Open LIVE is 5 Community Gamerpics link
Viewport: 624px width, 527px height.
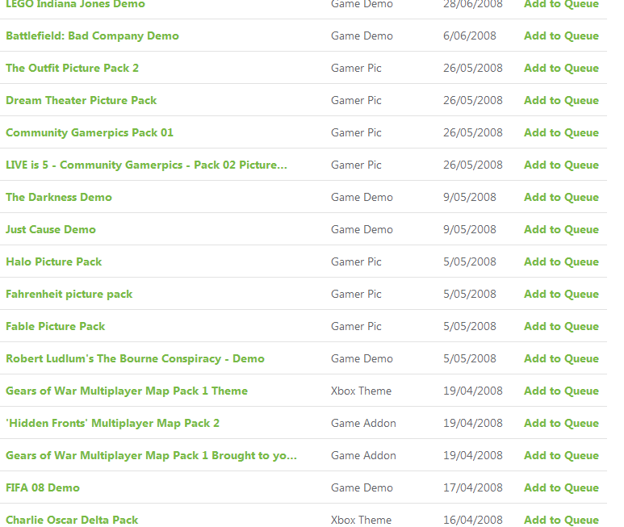tap(146, 165)
